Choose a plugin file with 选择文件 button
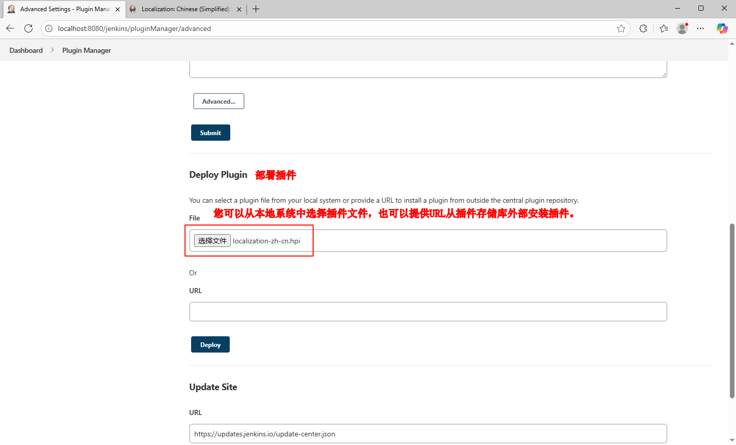The width and height of the screenshot is (736, 445). [x=212, y=241]
